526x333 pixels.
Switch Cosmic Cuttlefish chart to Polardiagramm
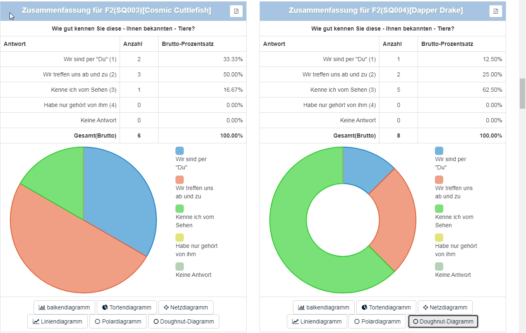tap(118, 321)
